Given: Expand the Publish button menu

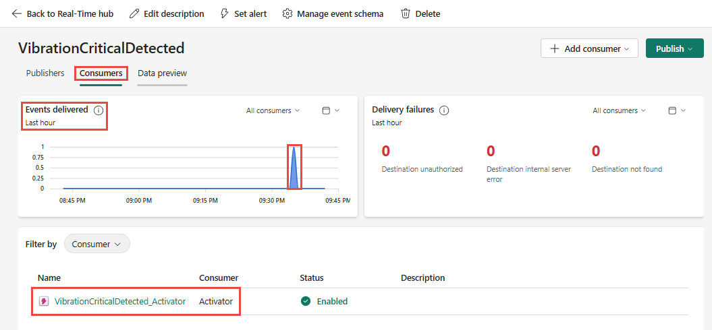Looking at the screenshot, I should (x=675, y=48).
